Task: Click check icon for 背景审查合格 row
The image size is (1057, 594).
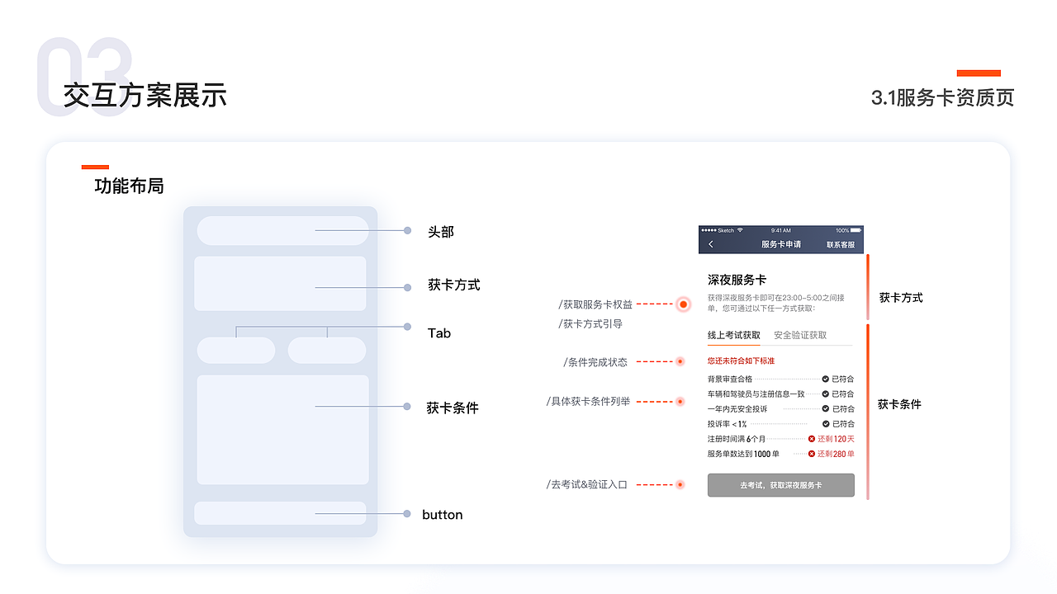Action: tap(825, 379)
